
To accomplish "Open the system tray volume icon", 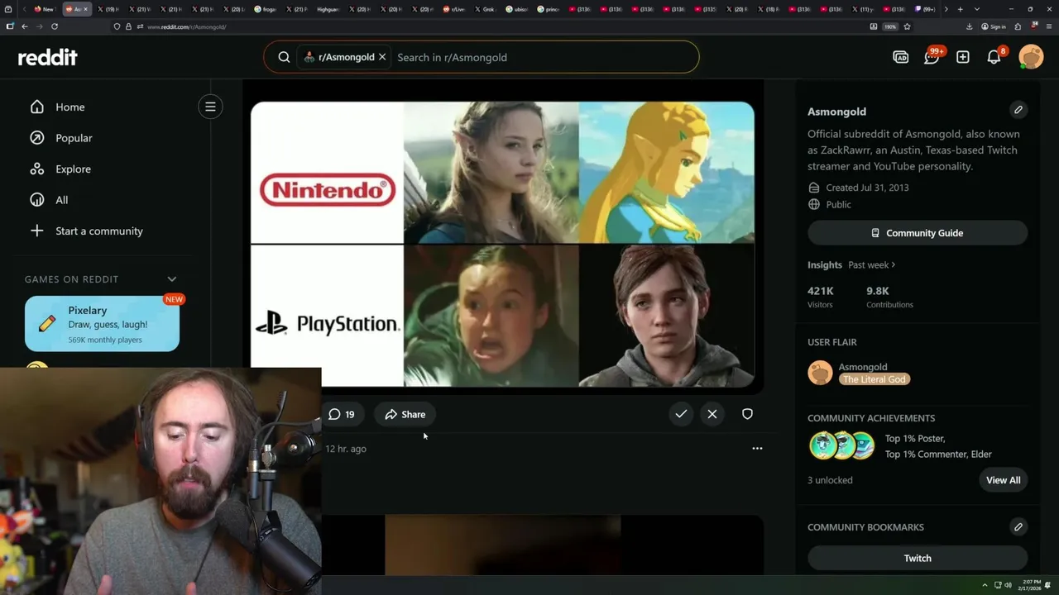I will pos(1009,585).
